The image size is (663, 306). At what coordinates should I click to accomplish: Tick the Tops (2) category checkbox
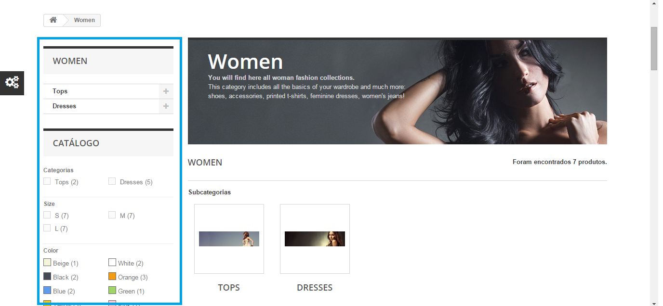pos(47,181)
